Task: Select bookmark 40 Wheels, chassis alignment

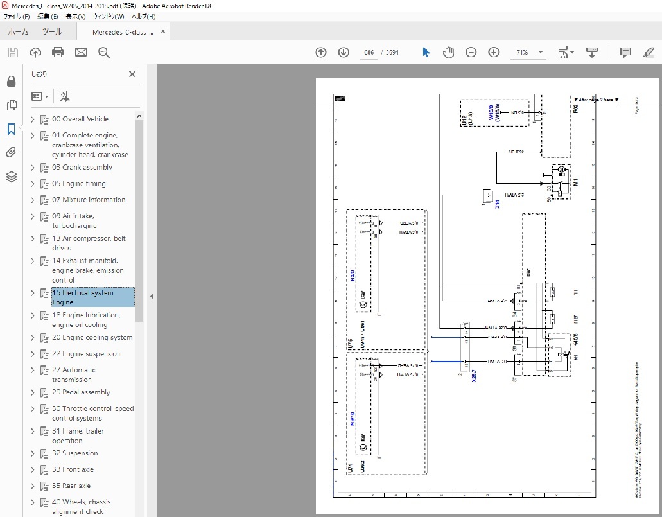Action: 81,507
